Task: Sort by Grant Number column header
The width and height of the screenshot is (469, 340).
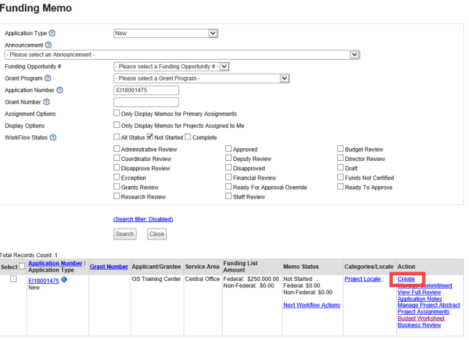Action: point(109,267)
